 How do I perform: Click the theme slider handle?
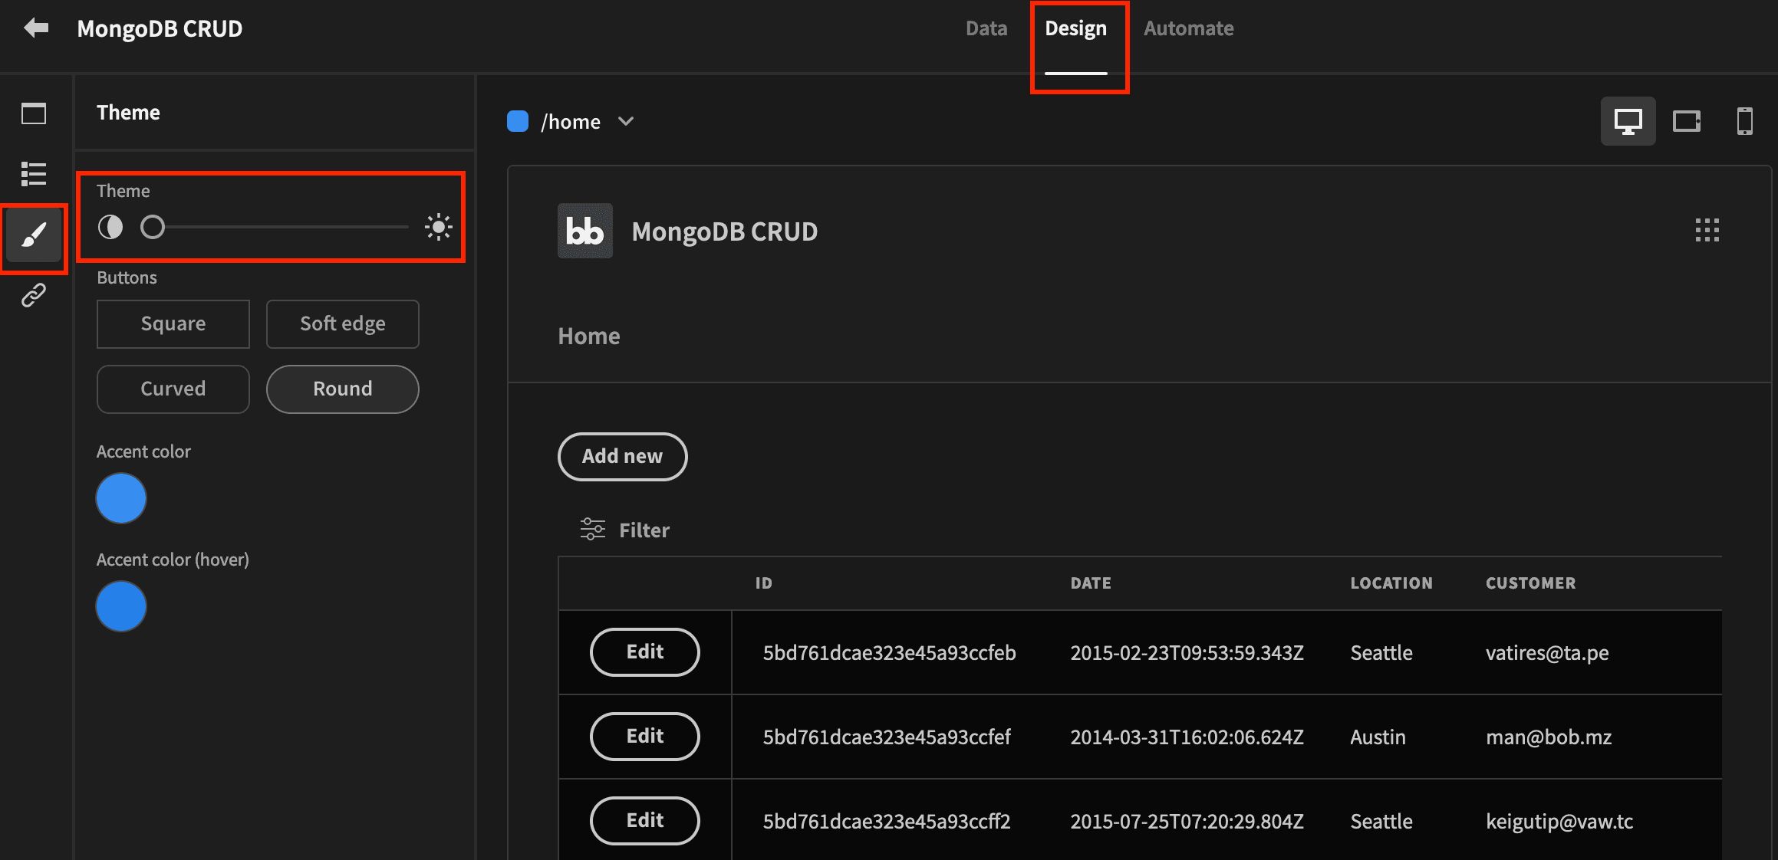pyautogui.click(x=153, y=227)
